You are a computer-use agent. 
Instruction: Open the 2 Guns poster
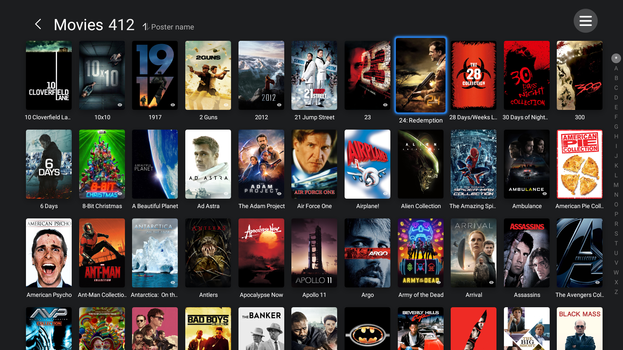click(208, 75)
